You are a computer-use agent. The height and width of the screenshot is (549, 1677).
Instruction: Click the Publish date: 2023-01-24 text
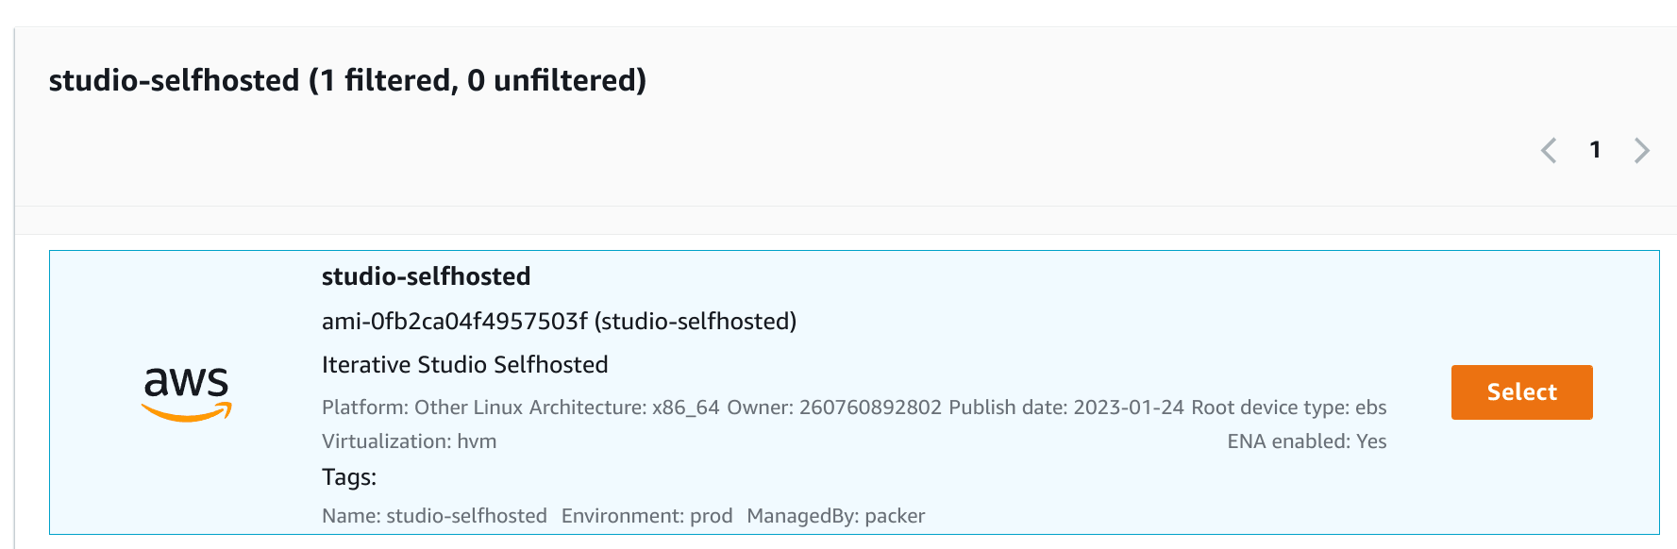coord(1066,408)
